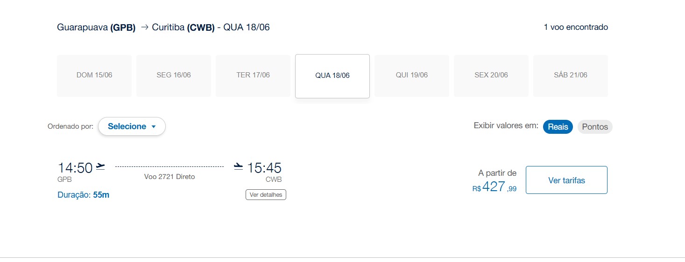The width and height of the screenshot is (685, 262).
Task: Go to the SÁB 21/06 date tab
Action: pos(571,76)
